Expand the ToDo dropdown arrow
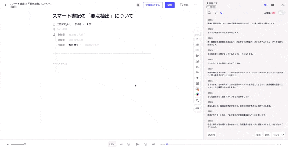The image size is (288, 149). pos(283,135)
